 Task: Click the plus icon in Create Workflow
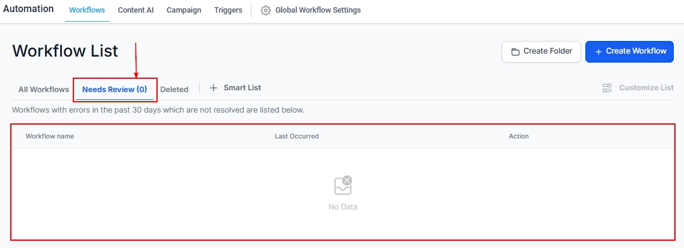click(x=598, y=52)
